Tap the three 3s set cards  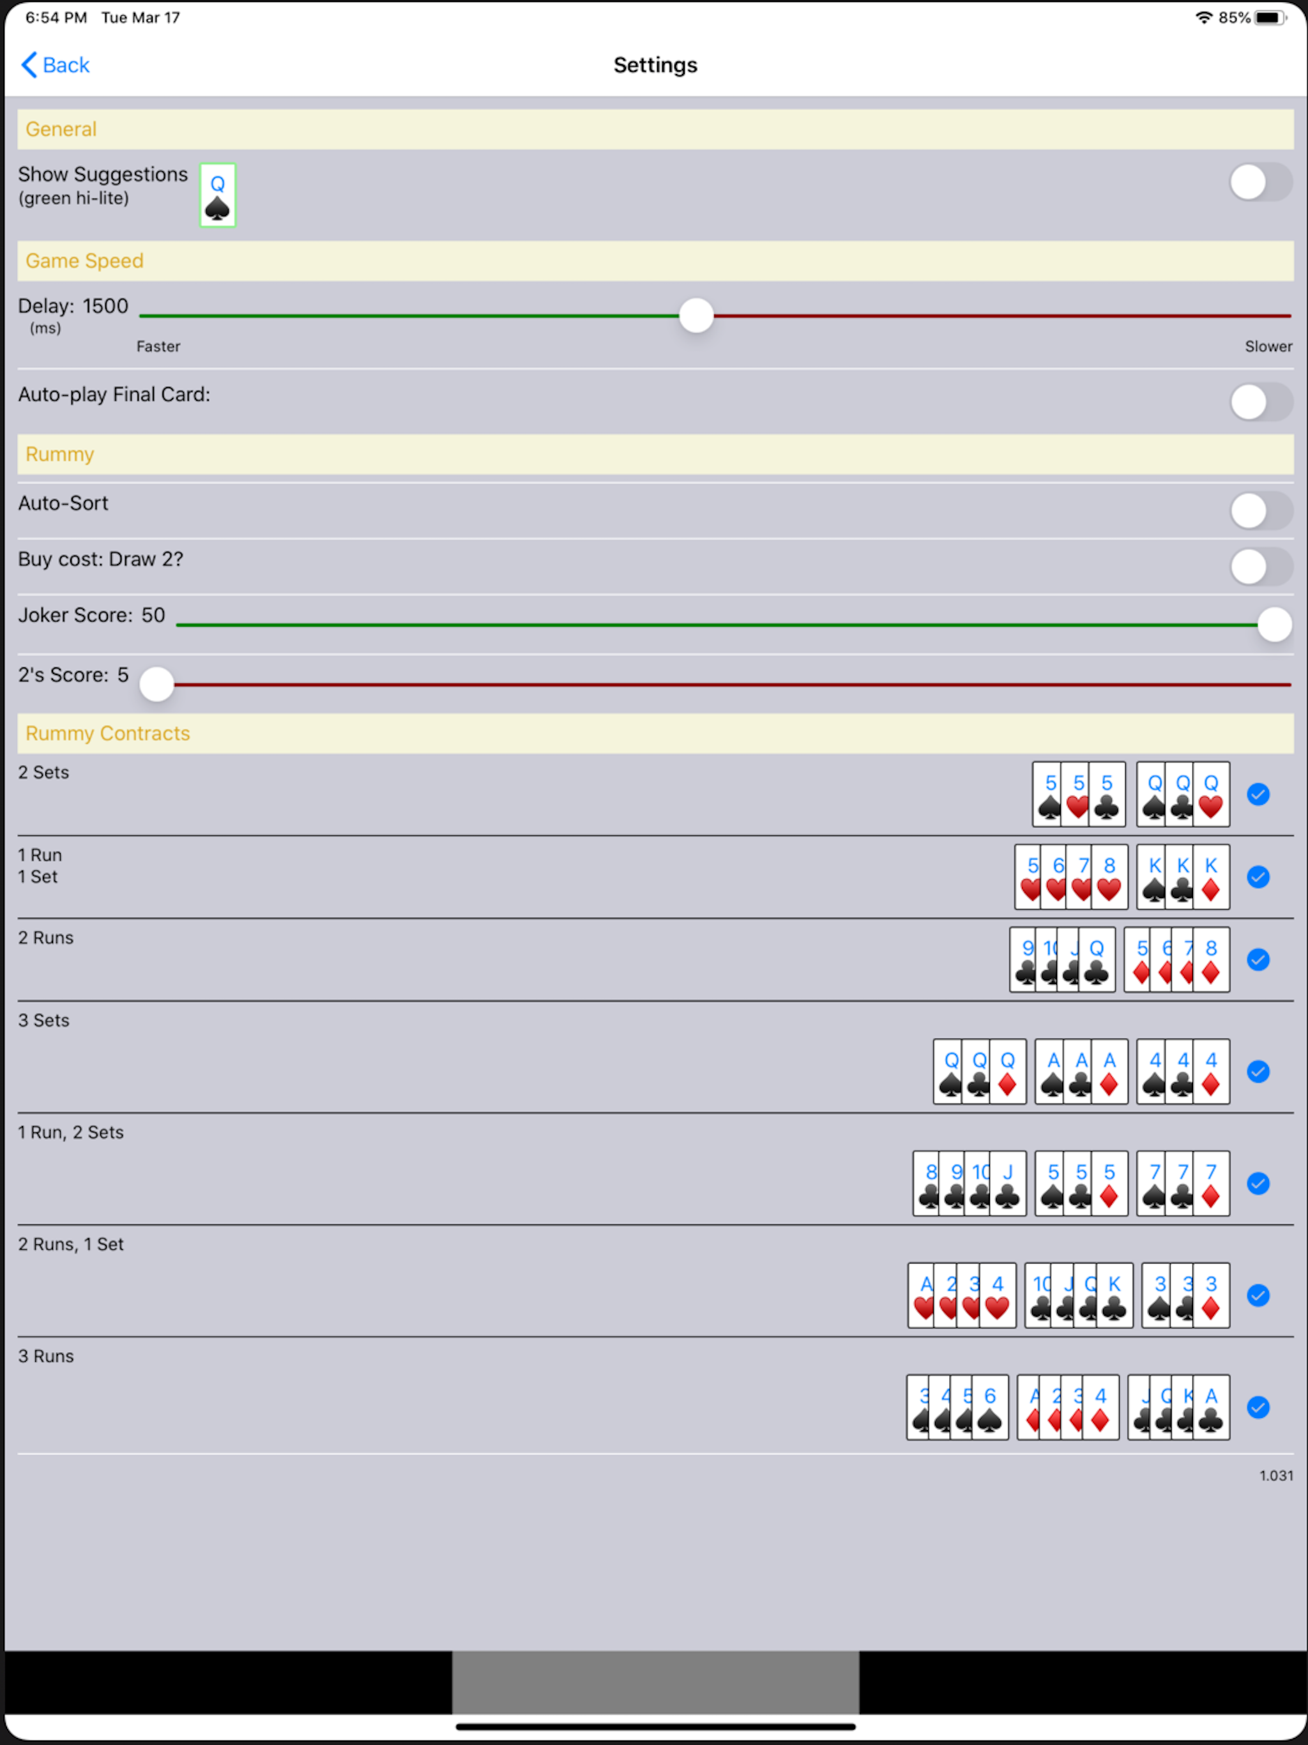(x=1185, y=1295)
